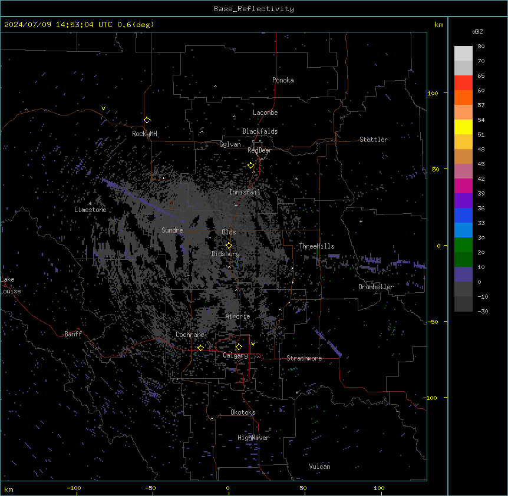Click the Olds city label
Viewport: 508px width, 496px height.
(x=229, y=232)
